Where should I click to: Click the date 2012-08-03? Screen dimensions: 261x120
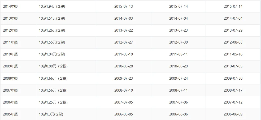click(233, 42)
